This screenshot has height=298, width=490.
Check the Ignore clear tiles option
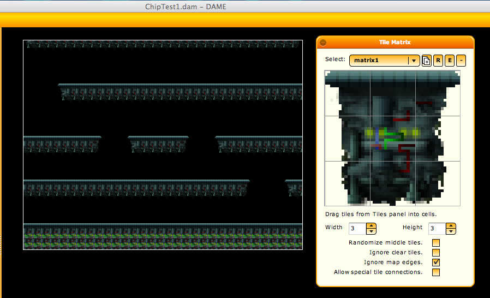click(x=436, y=253)
